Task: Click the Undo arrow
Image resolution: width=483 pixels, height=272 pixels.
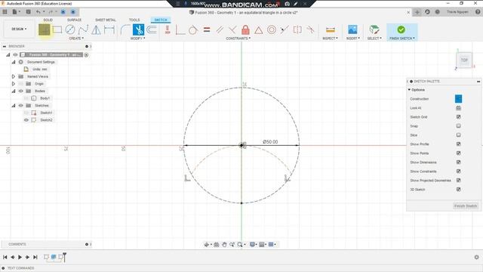Action: 38,12
